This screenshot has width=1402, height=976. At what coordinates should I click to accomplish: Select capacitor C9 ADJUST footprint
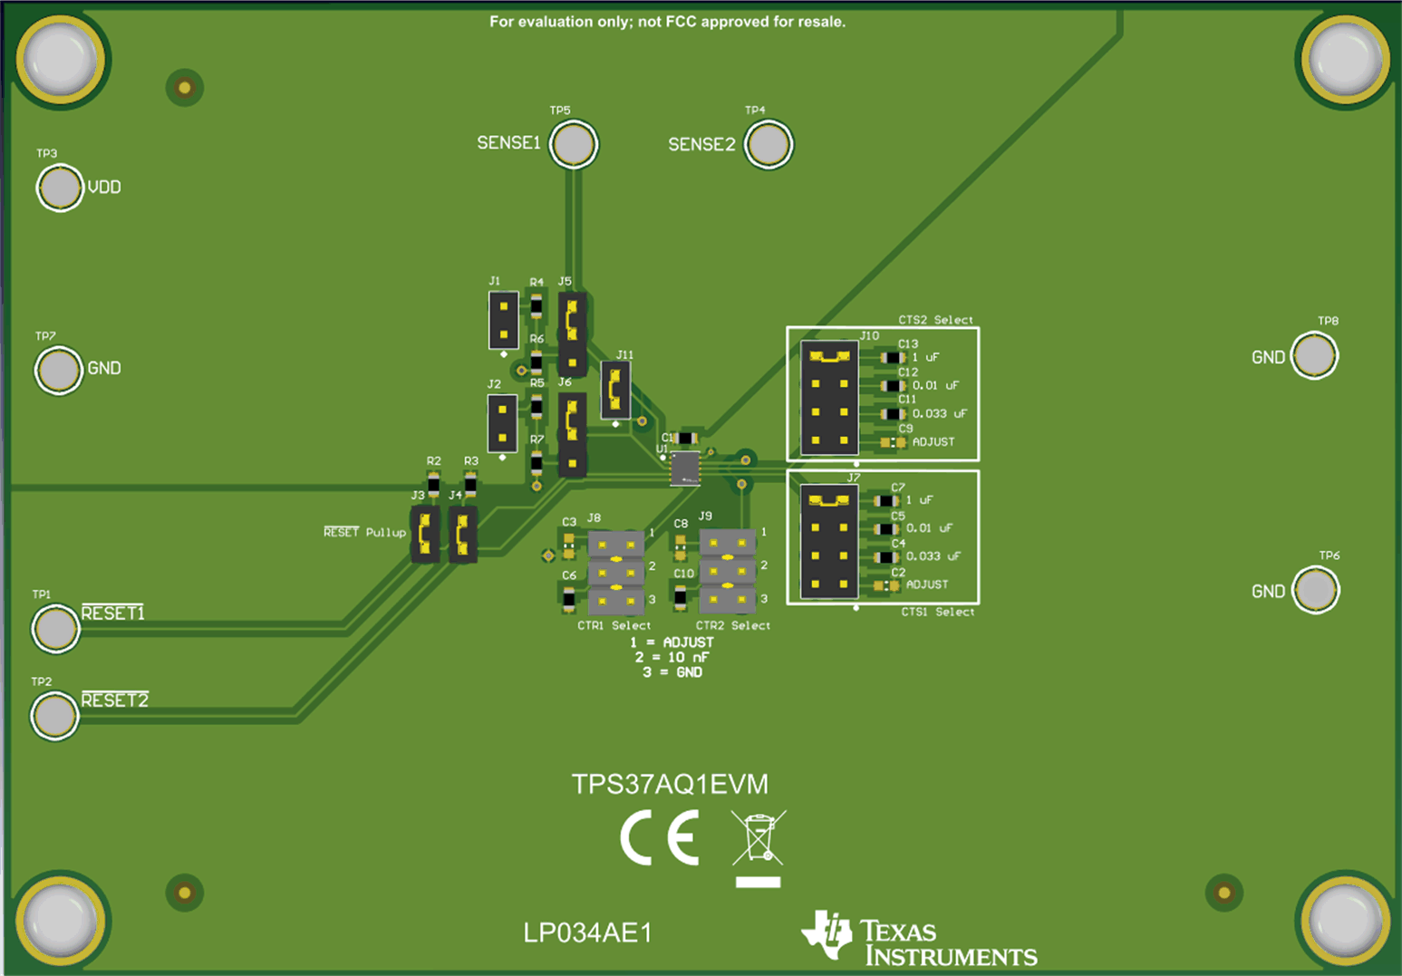tap(894, 442)
